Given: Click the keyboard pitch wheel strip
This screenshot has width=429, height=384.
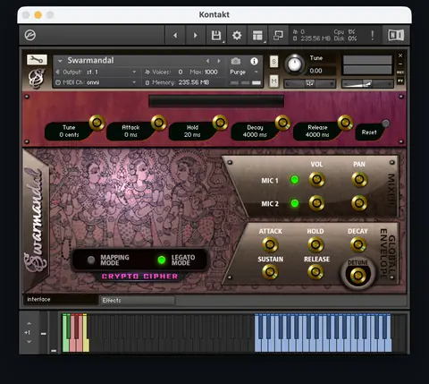Looking at the screenshot, I should click(44, 333).
